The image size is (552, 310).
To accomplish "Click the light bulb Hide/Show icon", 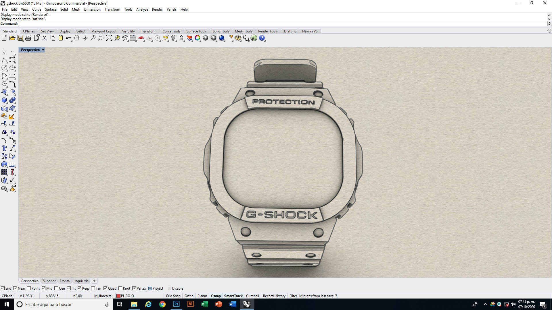I will 173,38.
